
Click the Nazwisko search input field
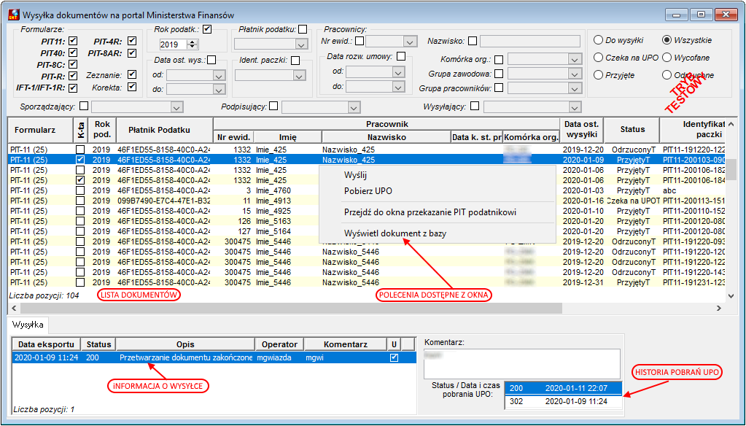(x=530, y=41)
